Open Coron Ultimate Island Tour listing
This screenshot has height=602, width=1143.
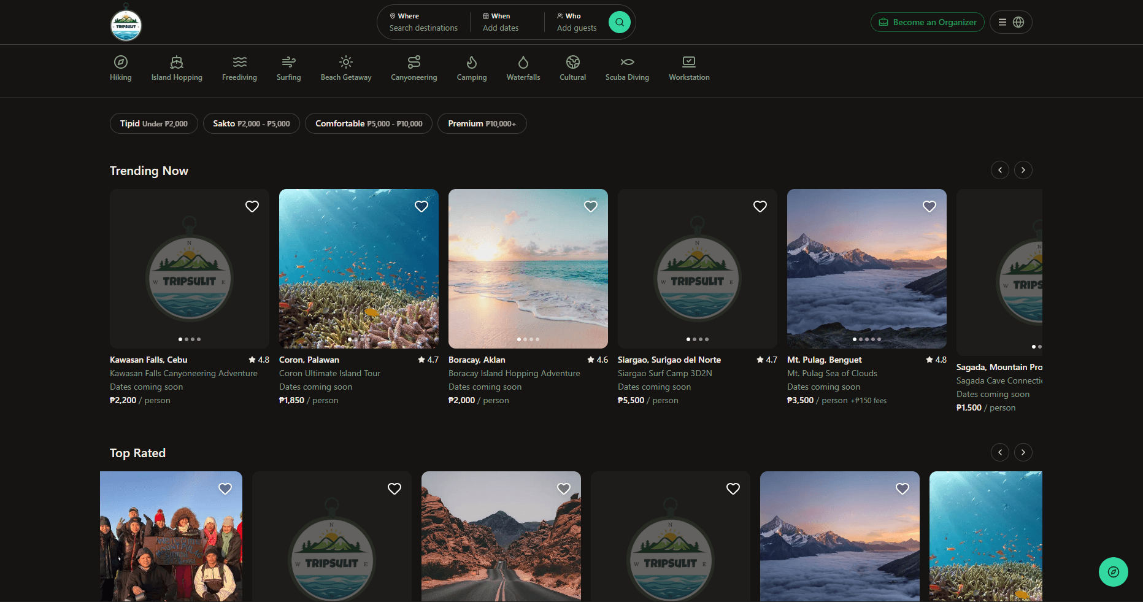coord(329,373)
